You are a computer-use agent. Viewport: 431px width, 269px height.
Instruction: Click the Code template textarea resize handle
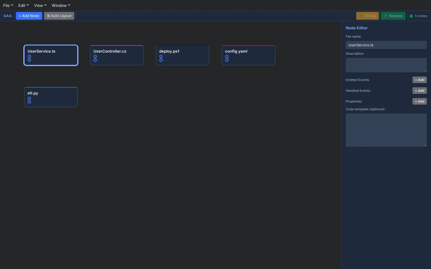(x=425, y=145)
